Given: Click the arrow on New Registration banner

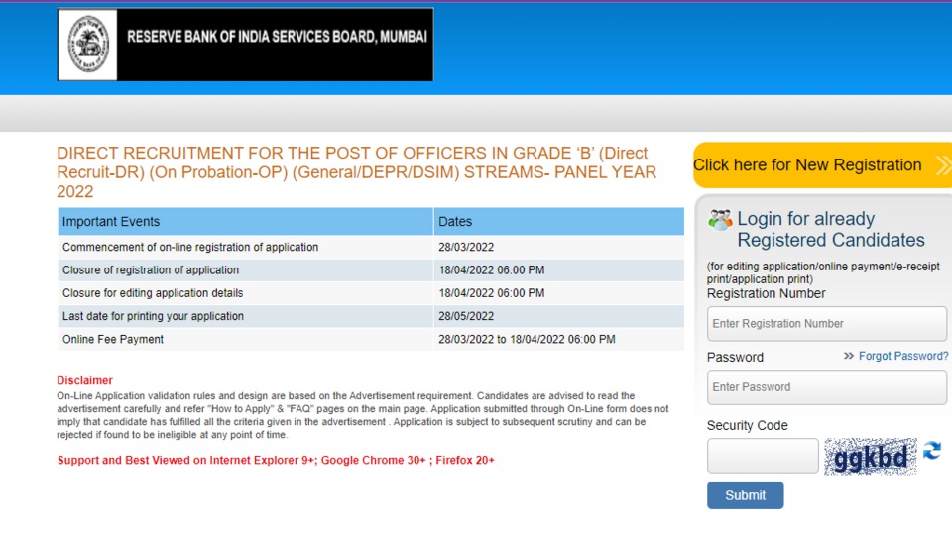Looking at the screenshot, I should [x=943, y=165].
